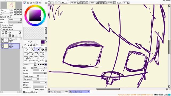Select the flattest brush edge shape
This screenshot has width=171, height=96.
tap(46, 65)
